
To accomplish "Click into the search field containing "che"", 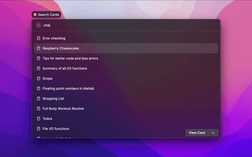I will [130, 25].
